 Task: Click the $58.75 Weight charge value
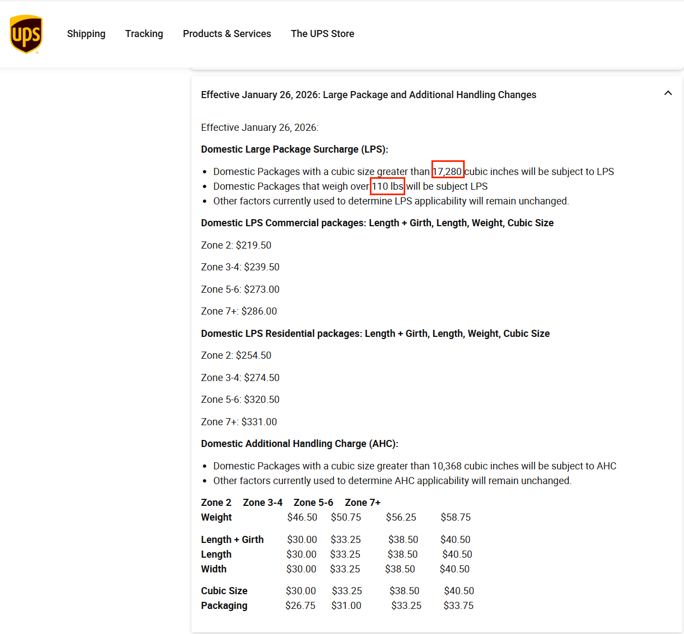pos(455,517)
